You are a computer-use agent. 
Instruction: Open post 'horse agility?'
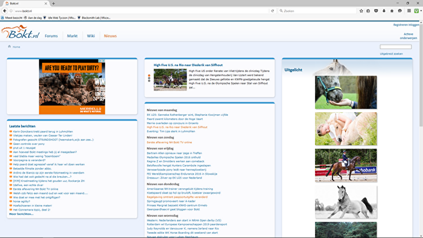tap(22, 202)
